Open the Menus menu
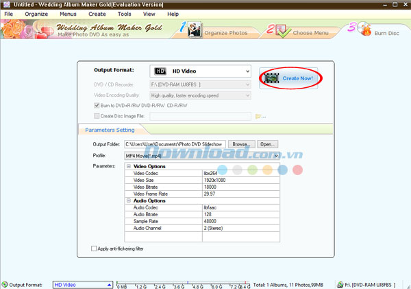Image resolution: width=411 pixels, height=289 pixels. pos(68,14)
